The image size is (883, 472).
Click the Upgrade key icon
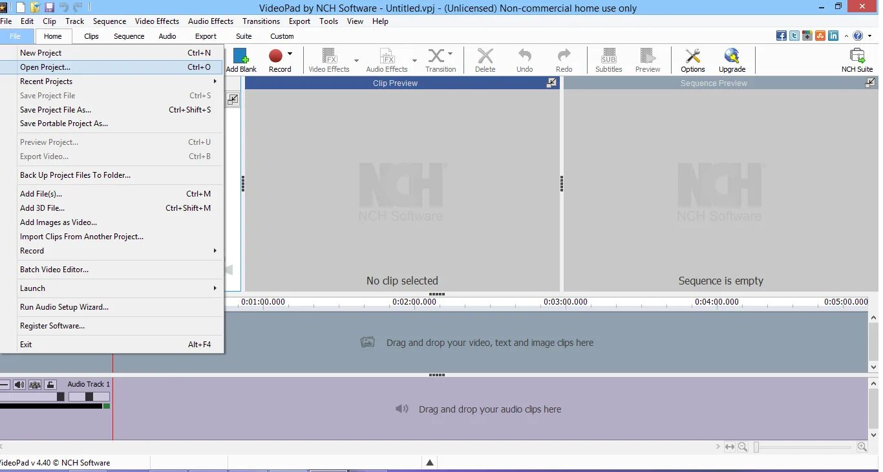tap(732, 56)
